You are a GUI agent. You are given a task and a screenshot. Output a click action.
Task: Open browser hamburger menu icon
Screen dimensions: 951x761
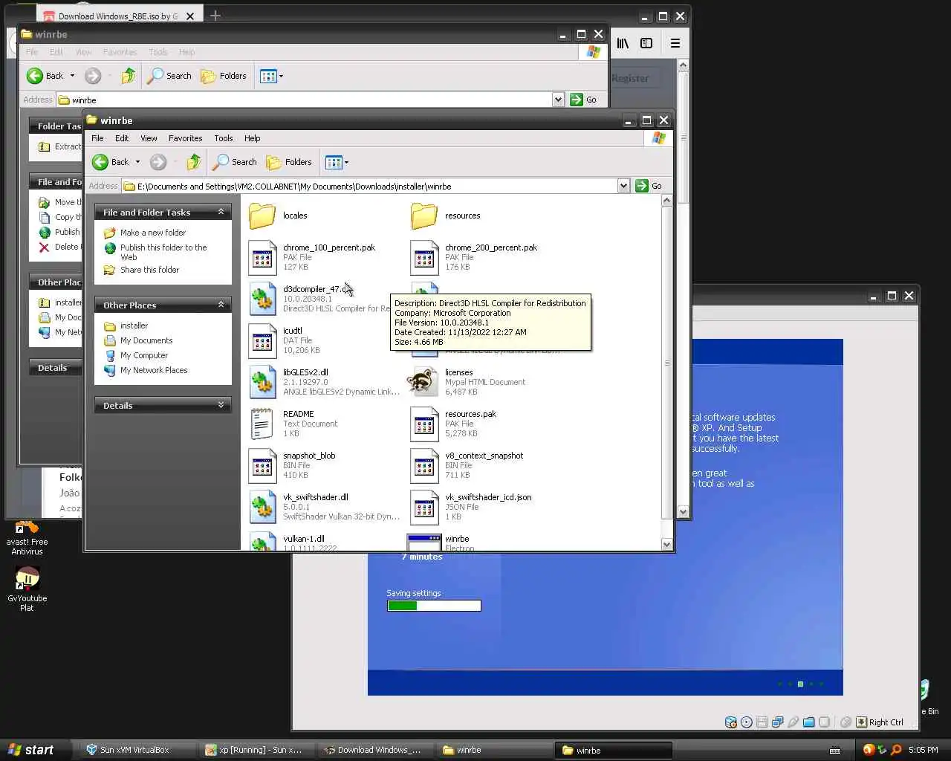point(675,43)
